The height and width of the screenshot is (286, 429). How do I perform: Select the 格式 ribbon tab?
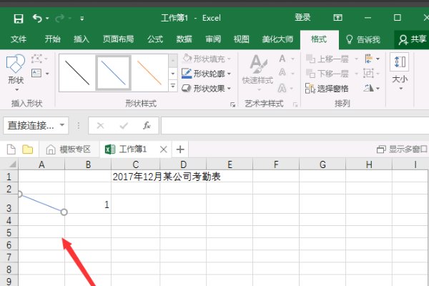[x=319, y=39]
